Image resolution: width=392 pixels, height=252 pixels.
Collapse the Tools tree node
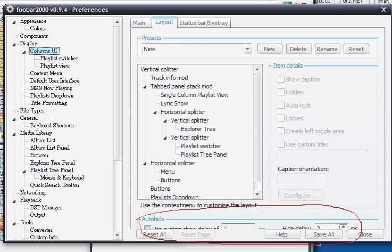14,223
